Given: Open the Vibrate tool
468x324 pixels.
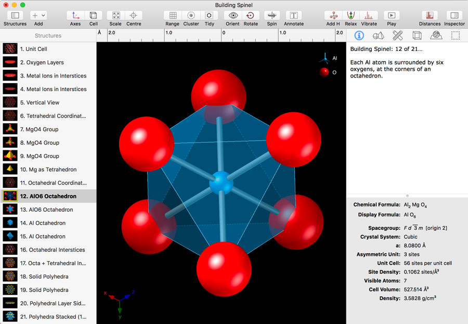Looking at the screenshot, I should point(369,16).
